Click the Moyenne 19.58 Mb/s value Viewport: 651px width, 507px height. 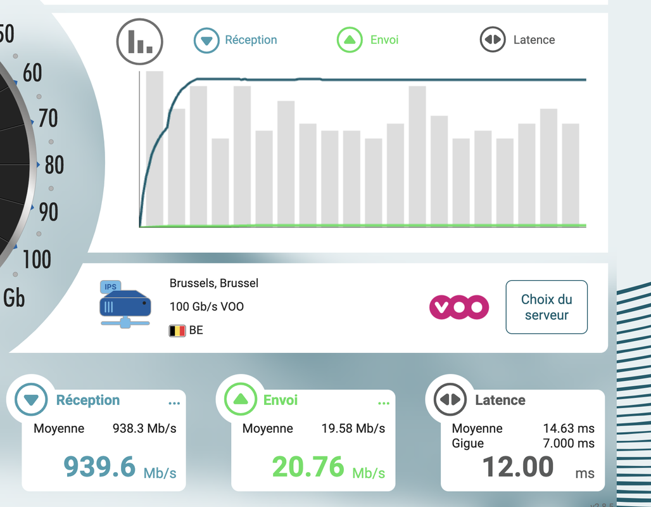353,428
